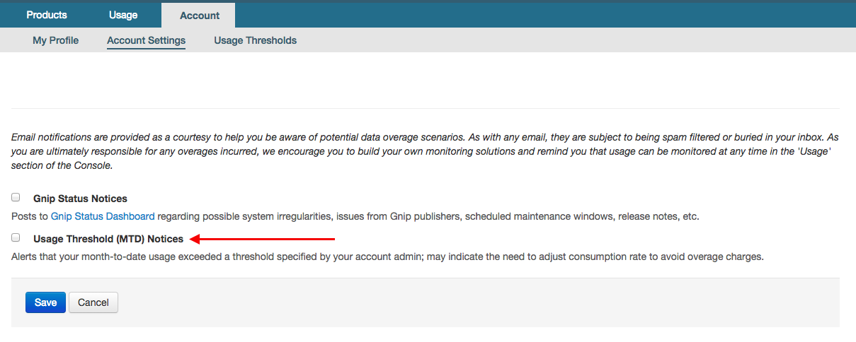Viewport: 856px width, 342px height.
Task: Switch to the Usage tab
Action: (x=123, y=15)
